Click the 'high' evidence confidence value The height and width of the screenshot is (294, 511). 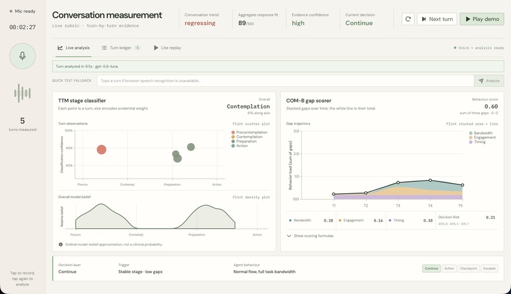[x=298, y=23]
